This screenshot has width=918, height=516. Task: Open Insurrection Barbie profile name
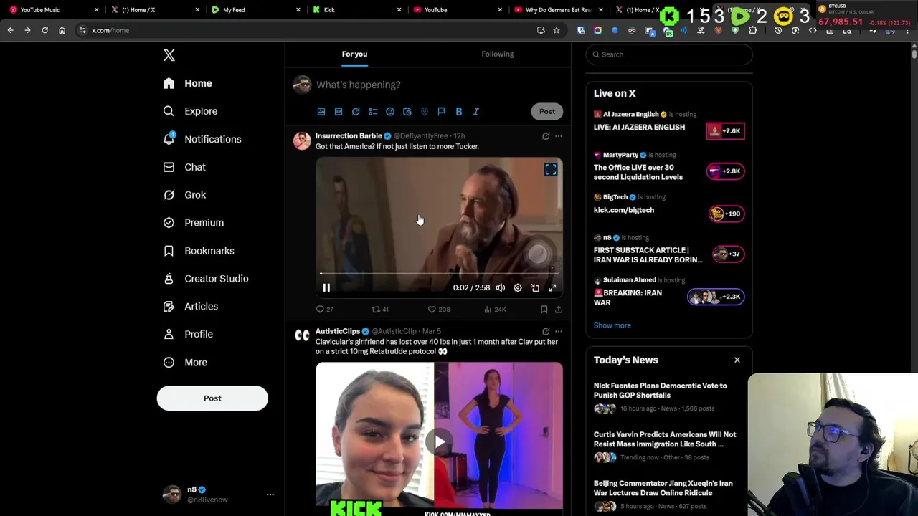click(x=349, y=135)
